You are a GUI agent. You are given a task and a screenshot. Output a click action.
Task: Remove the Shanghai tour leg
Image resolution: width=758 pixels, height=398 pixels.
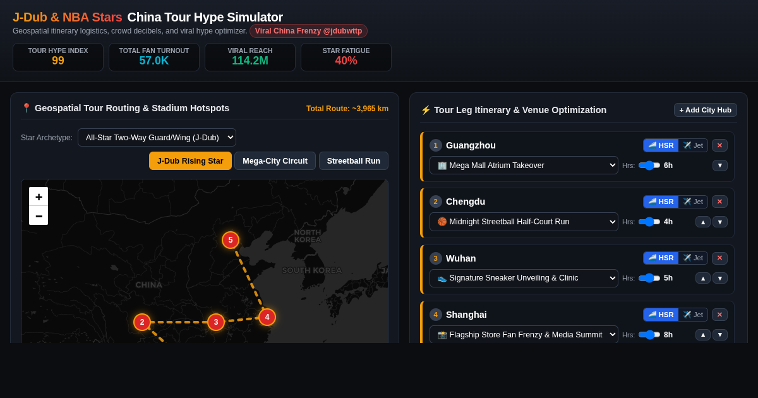[719, 314]
